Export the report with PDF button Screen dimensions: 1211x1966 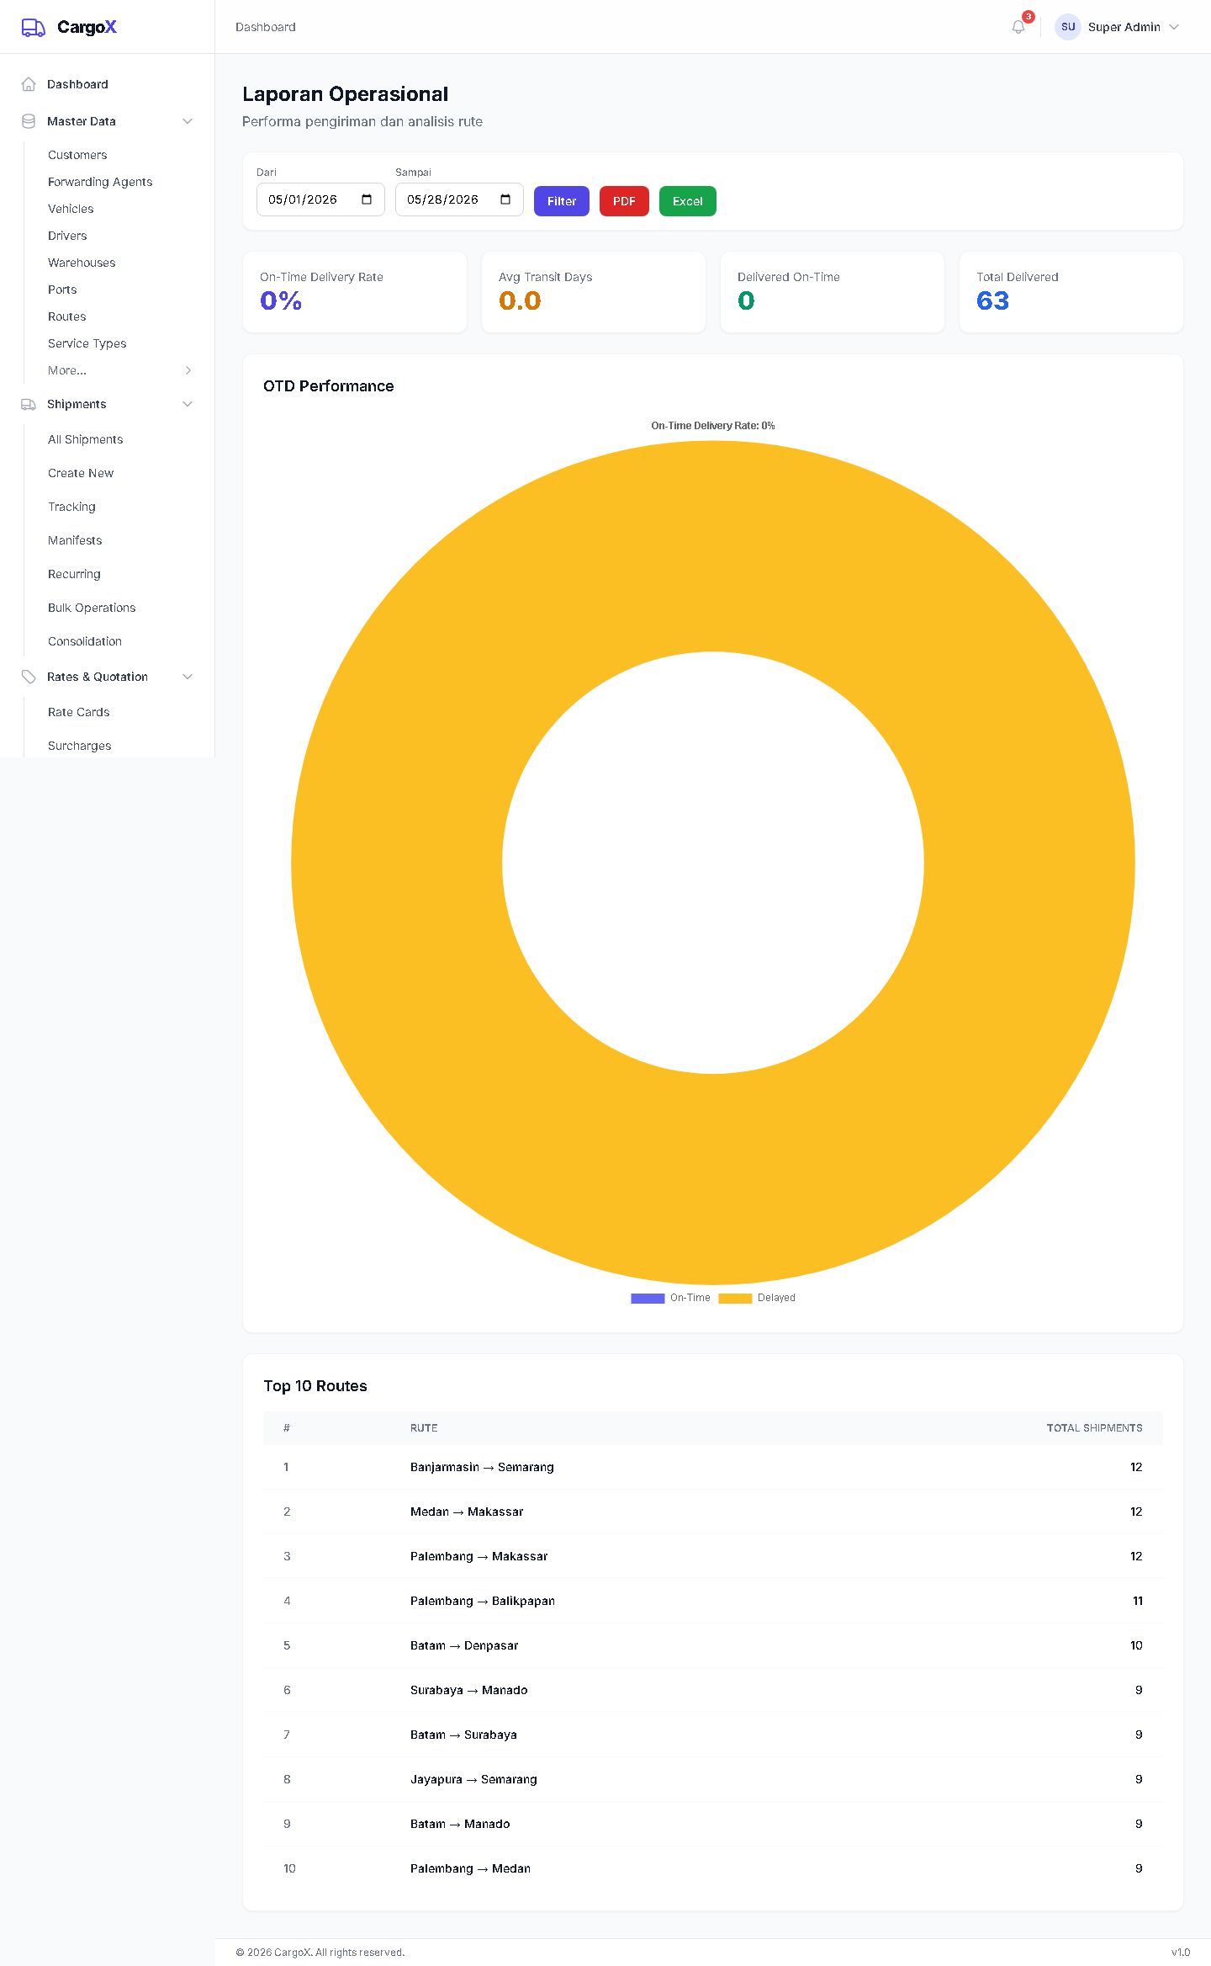click(x=624, y=201)
